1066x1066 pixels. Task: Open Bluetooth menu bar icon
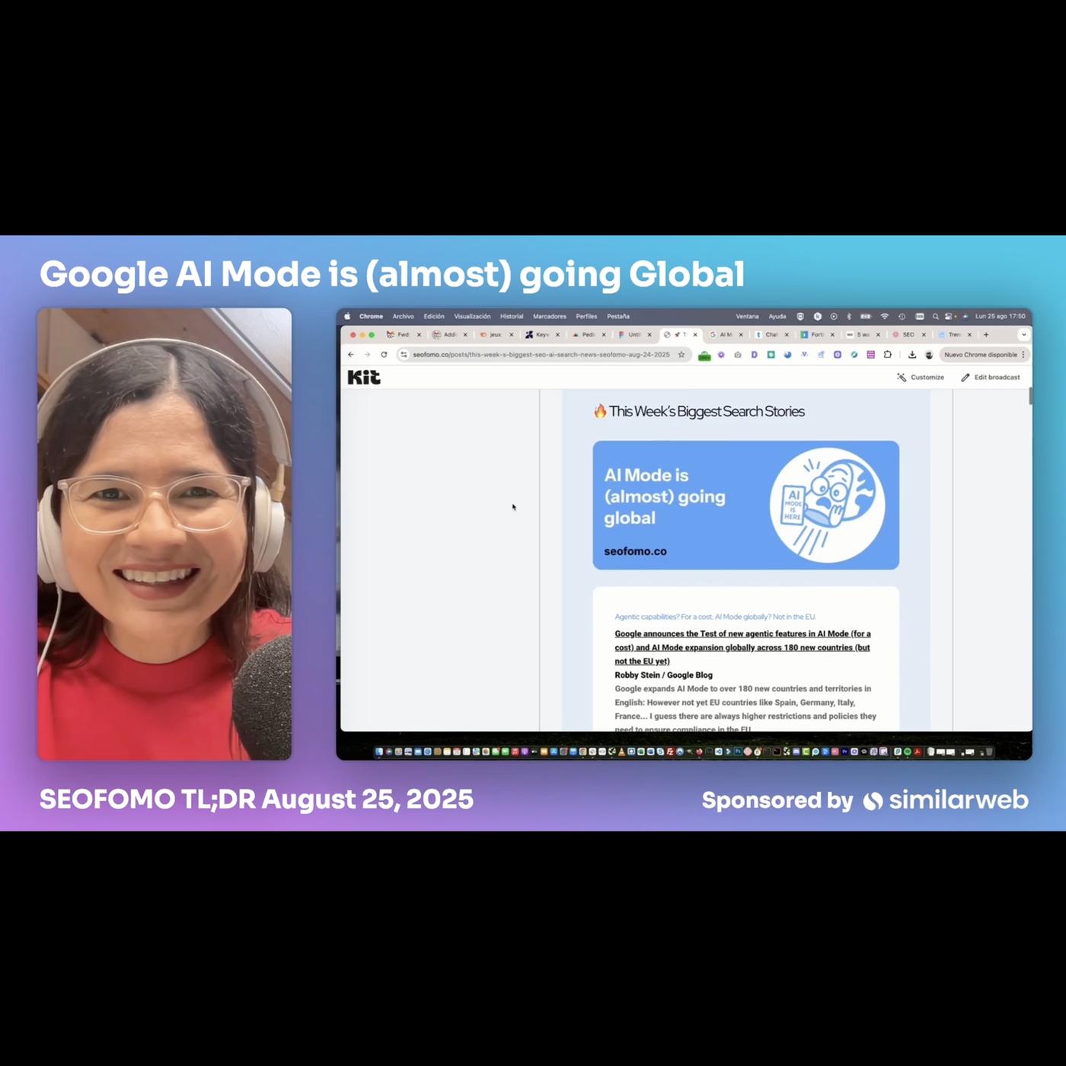tap(849, 316)
